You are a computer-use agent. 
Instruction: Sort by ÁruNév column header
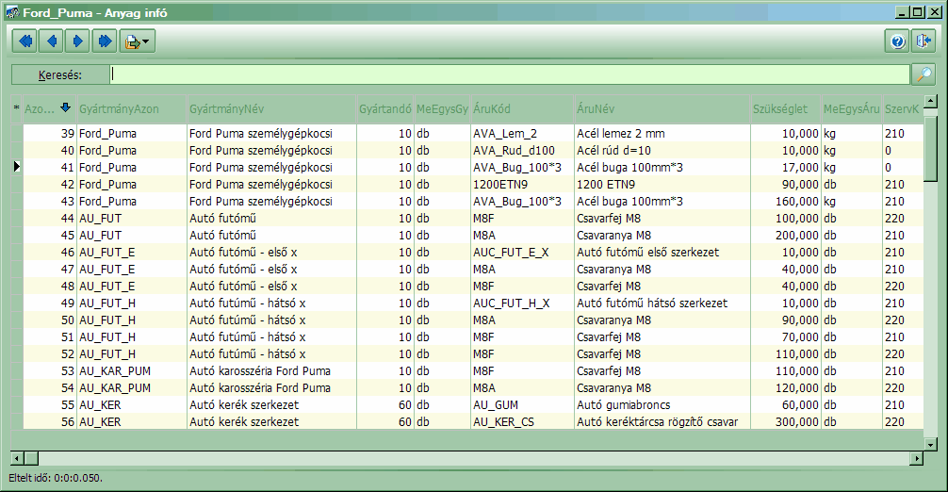(x=662, y=108)
